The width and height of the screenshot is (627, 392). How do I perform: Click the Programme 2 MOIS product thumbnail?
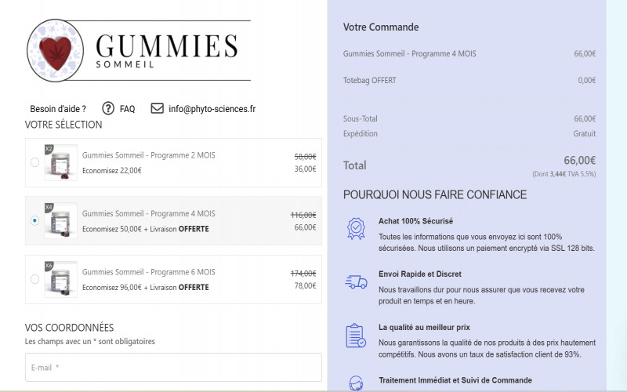(x=60, y=162)
